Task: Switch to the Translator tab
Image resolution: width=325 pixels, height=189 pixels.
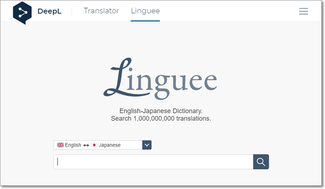Action: coord(101,11)
